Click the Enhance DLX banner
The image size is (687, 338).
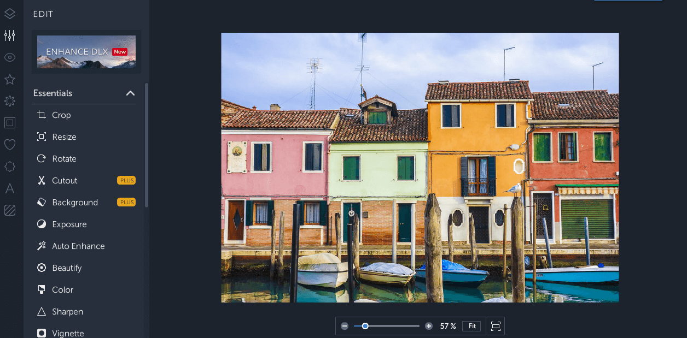tap(86, 52)
